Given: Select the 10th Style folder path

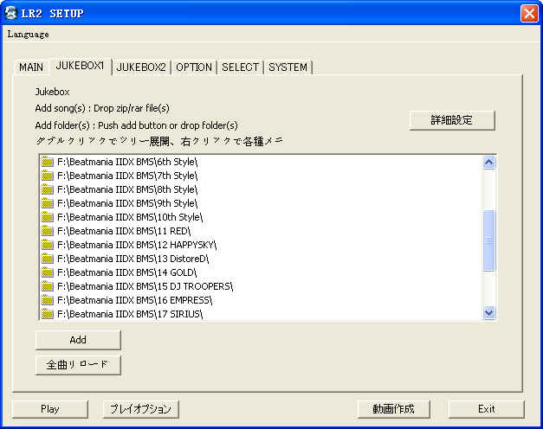Looking at the screenshot, I should click(x=130, y=217).
